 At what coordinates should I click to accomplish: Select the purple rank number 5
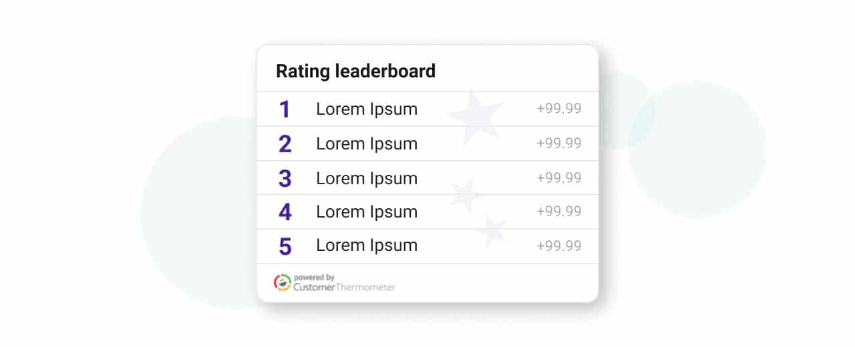point(285,247)
